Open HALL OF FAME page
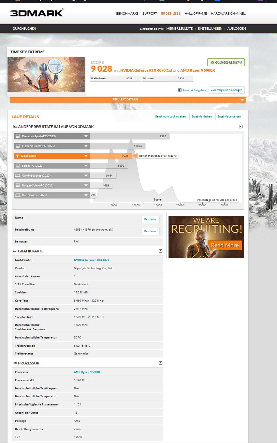This screenshot has width=277, height=443. coord(196,14)
